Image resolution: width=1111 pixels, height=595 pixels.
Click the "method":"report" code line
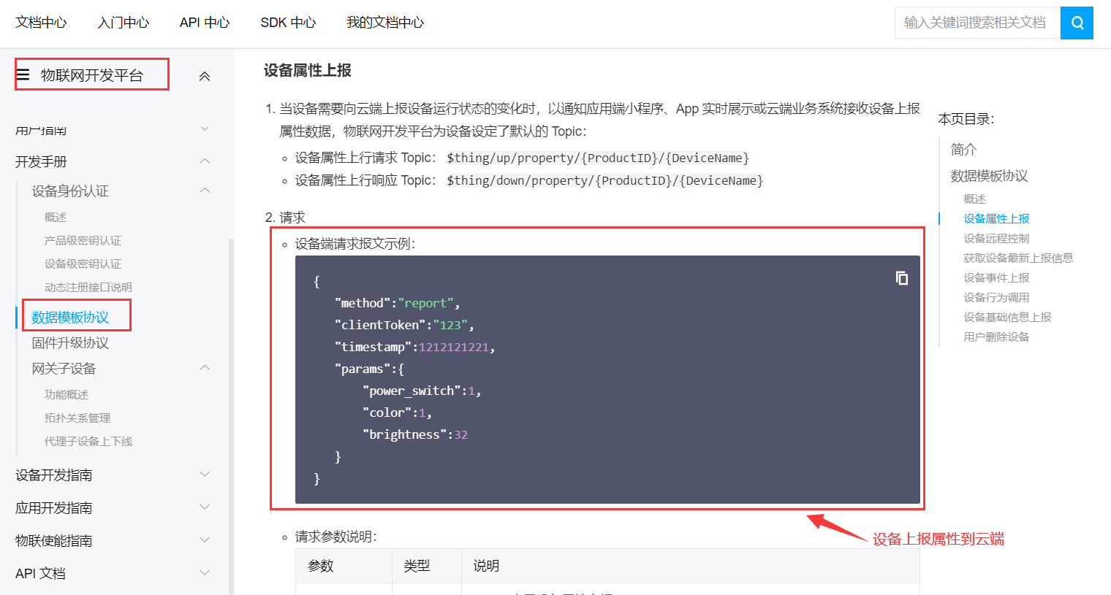coord(398,303)
